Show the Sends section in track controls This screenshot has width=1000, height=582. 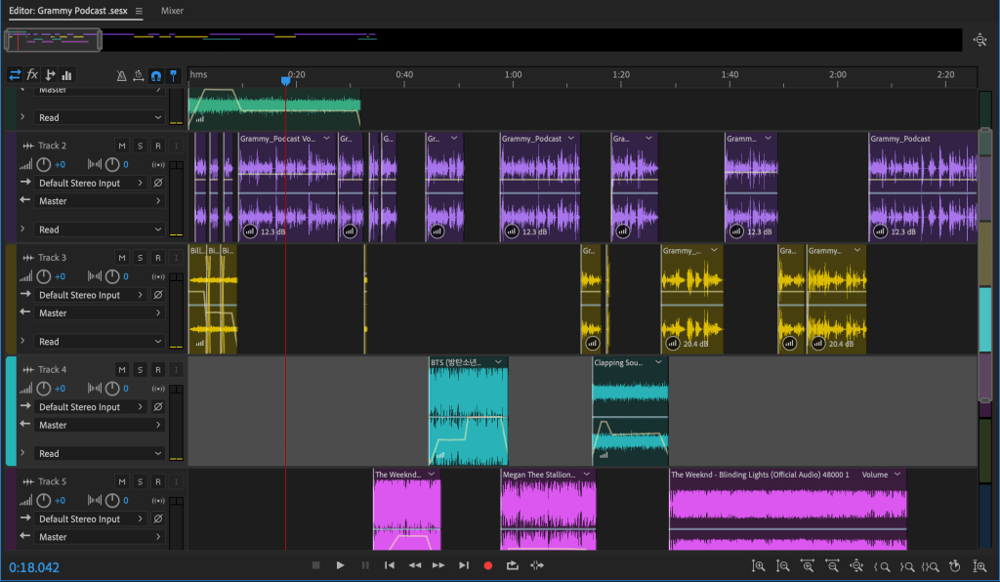[50, 75]
